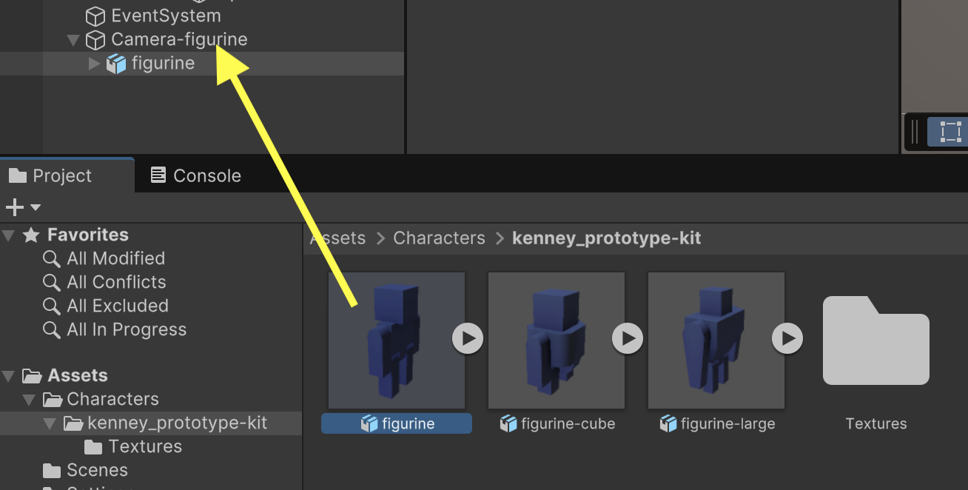Click the Scenes folder icon in project tree
This screenshot has height=490, width=968.
[52, 471]
